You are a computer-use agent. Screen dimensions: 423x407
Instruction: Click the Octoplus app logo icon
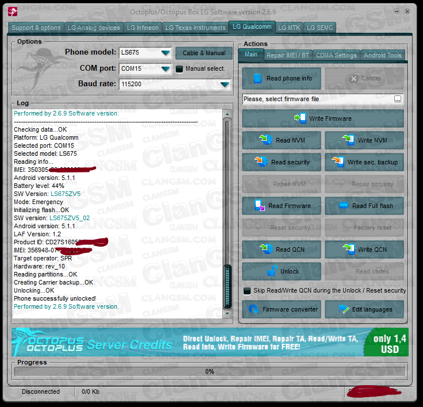pyautogui.click(x=13, y=11)
